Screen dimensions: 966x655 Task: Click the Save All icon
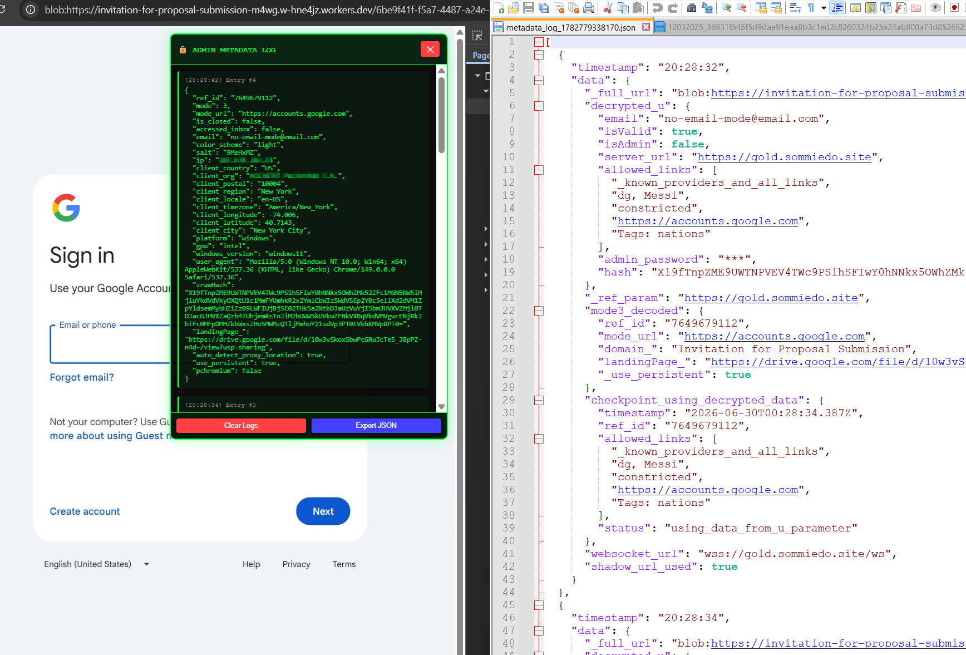[x=543, y=8]
